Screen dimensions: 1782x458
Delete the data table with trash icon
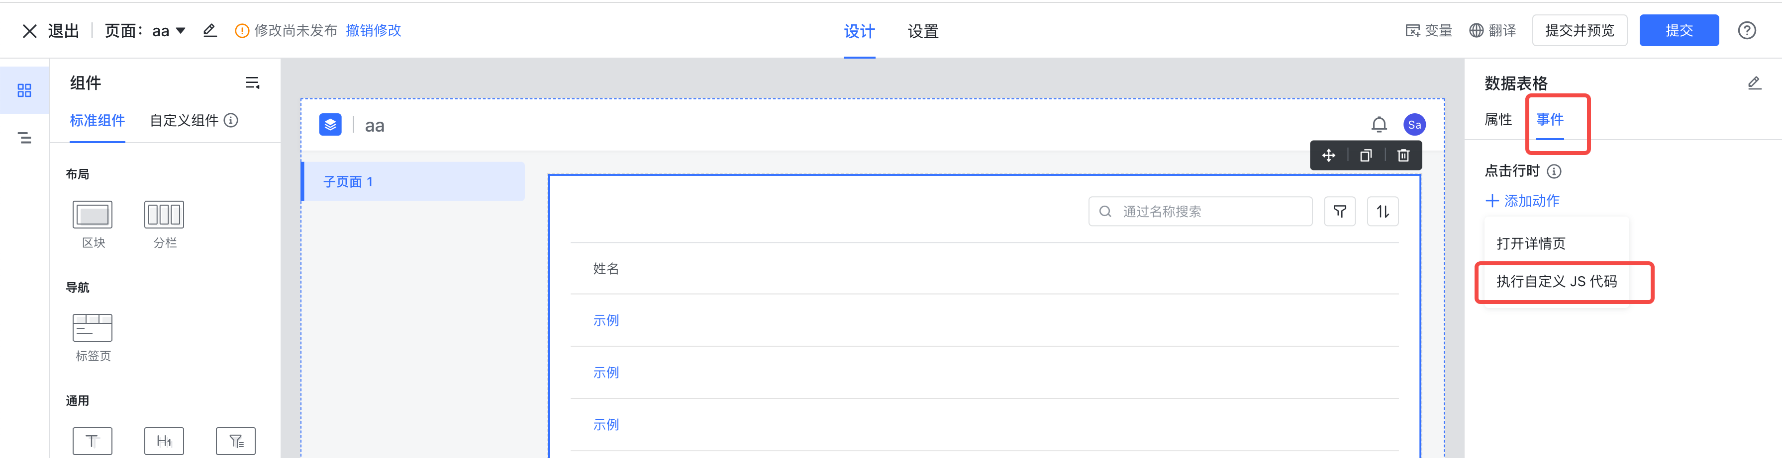tap(1403, 155)
